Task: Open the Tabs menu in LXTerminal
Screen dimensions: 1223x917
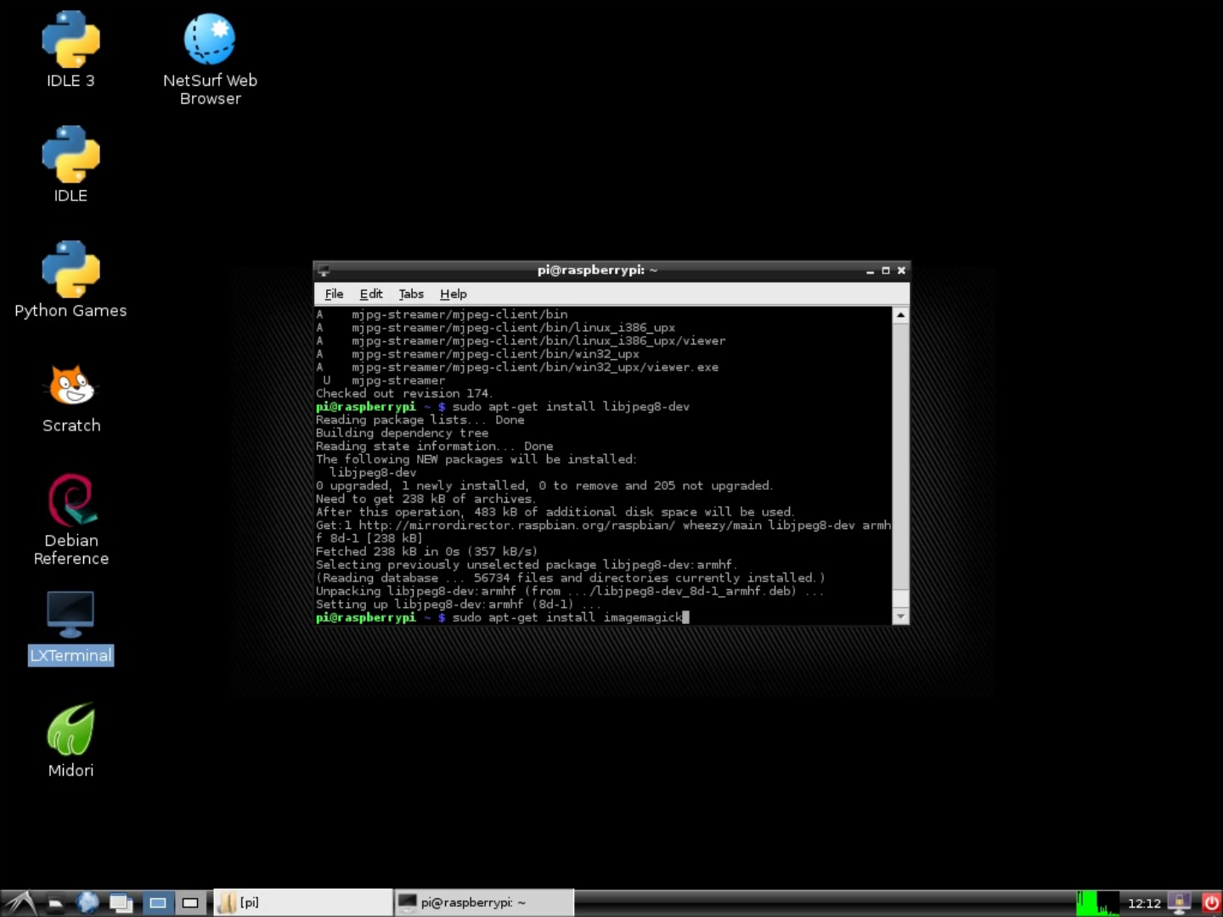Action: (411, 294)
